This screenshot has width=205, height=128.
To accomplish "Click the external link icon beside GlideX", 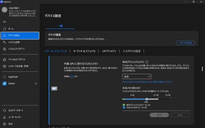I will click(36, 83).
